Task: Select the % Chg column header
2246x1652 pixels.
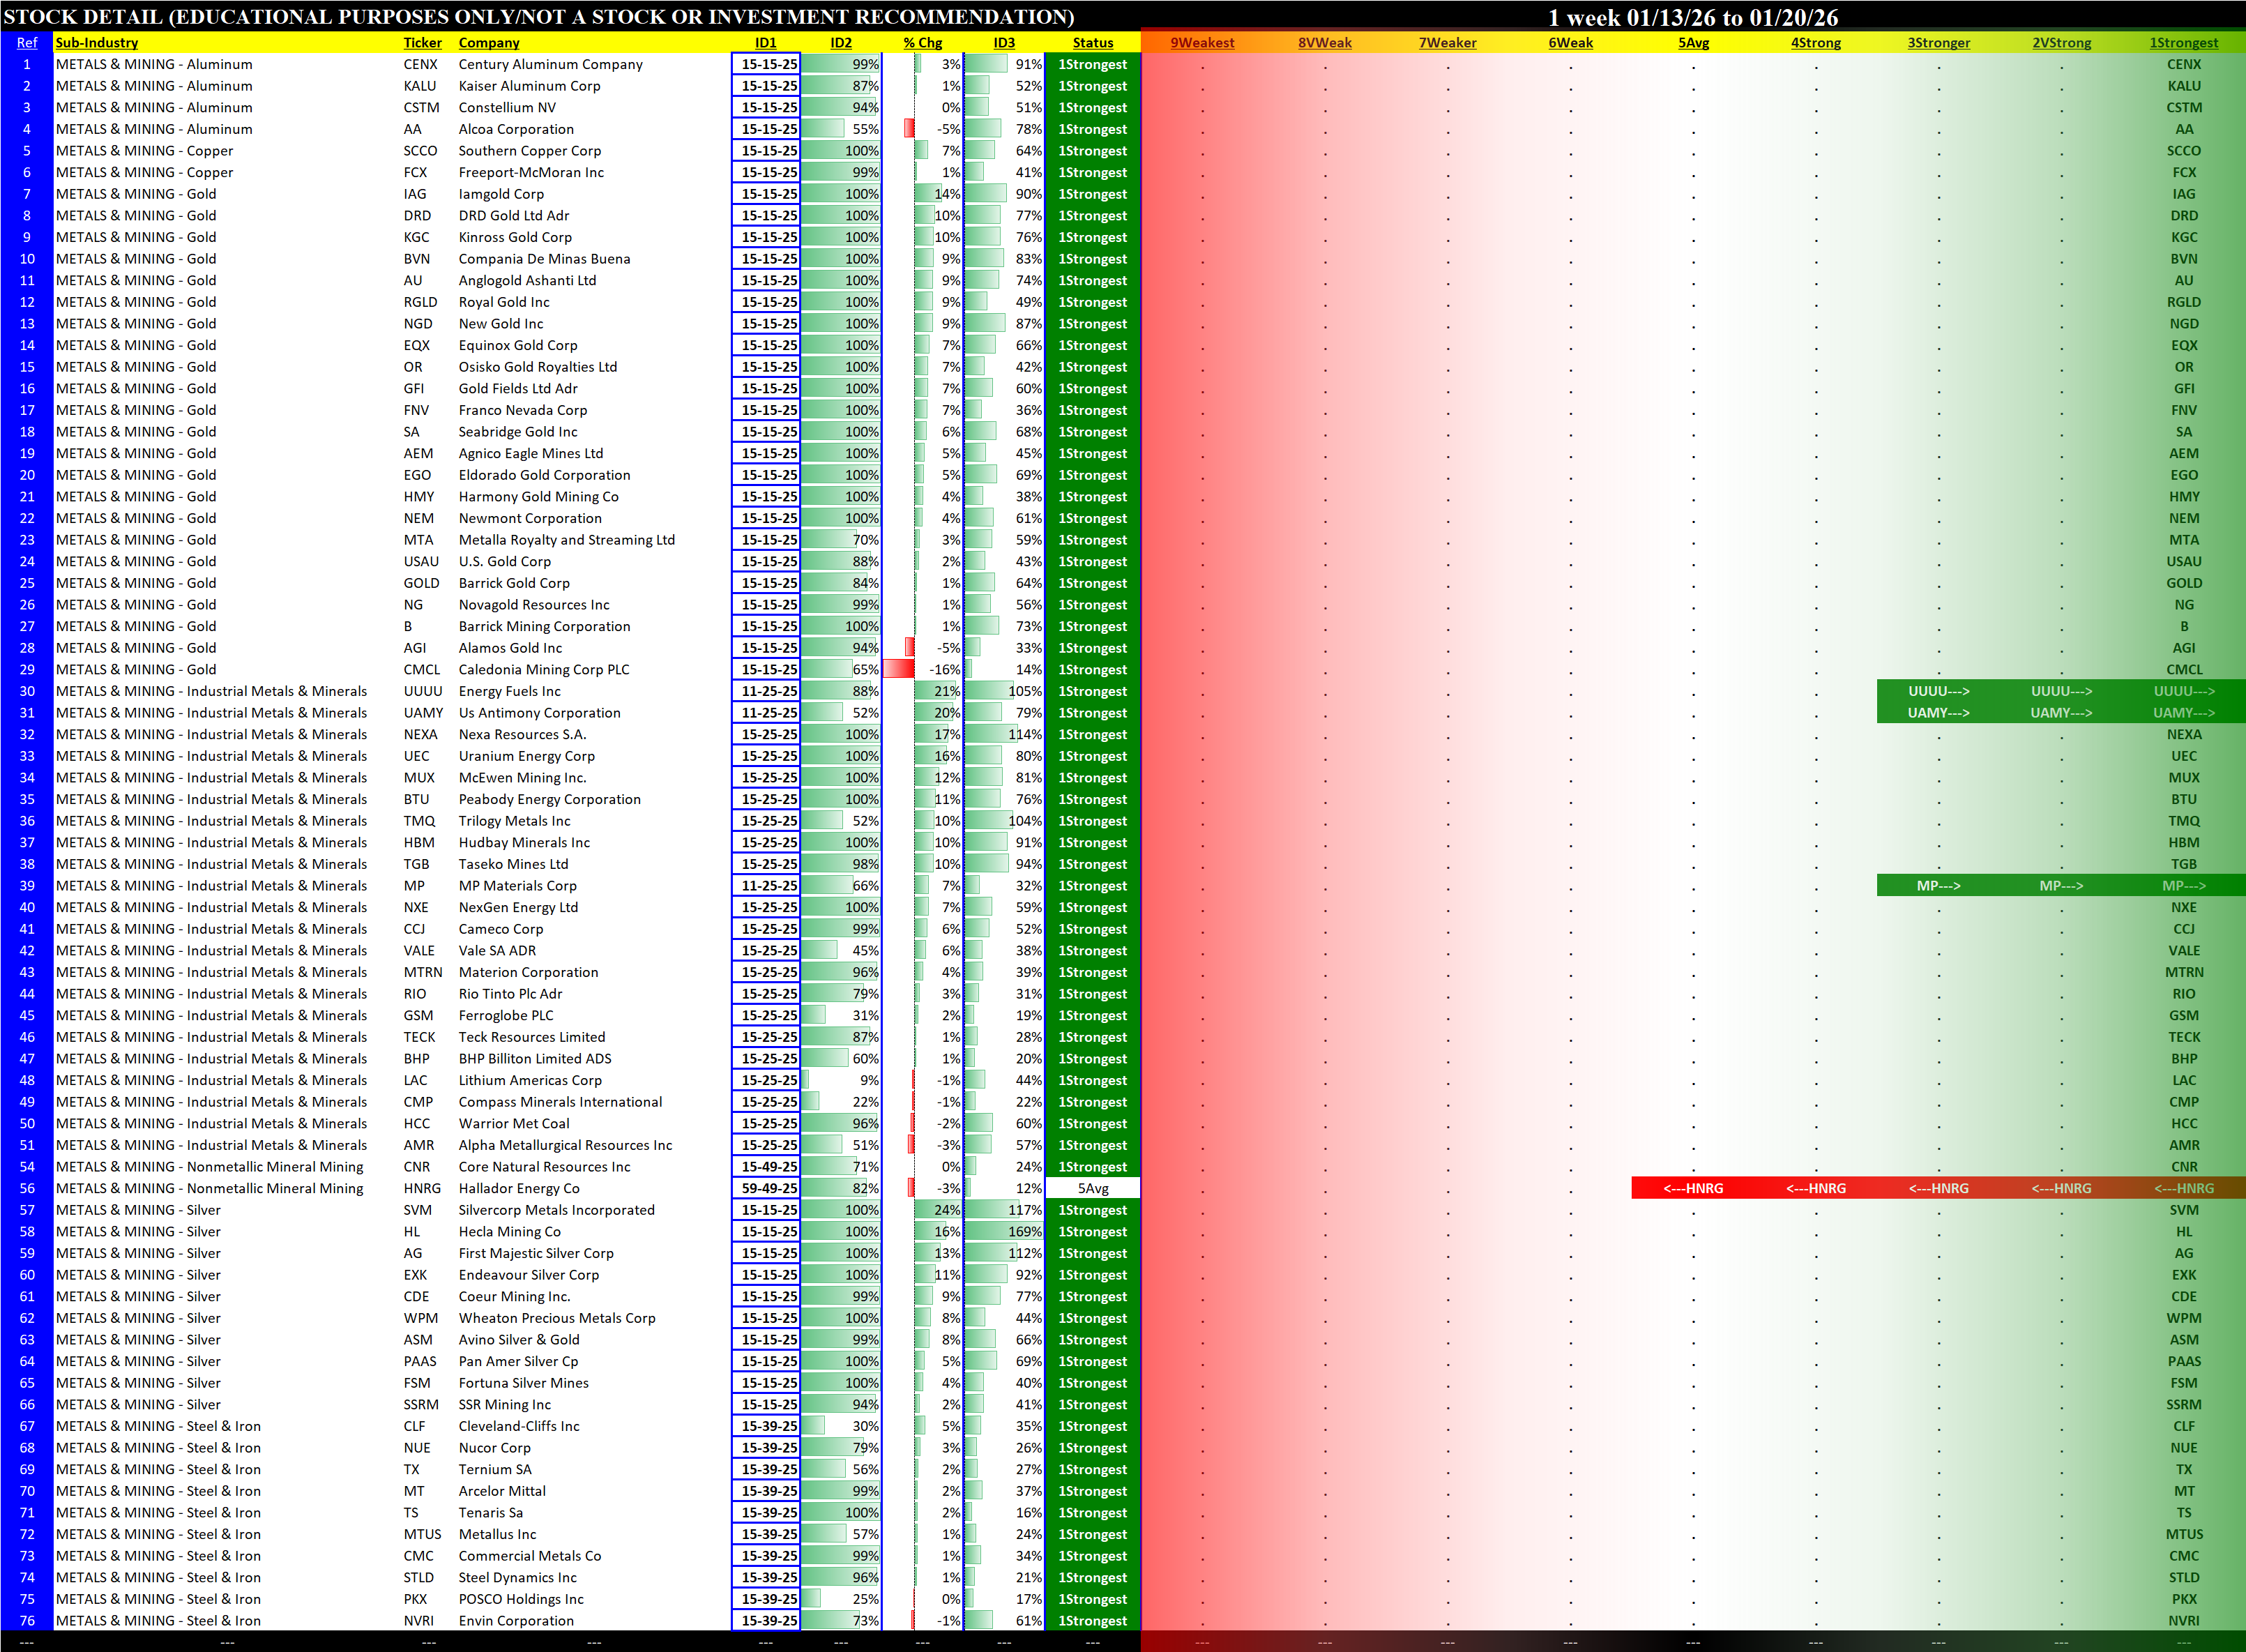Action: 922,43
